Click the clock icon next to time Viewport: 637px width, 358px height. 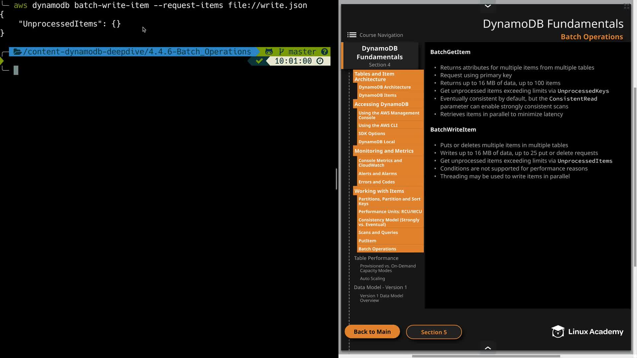click(x=320, y=61)
